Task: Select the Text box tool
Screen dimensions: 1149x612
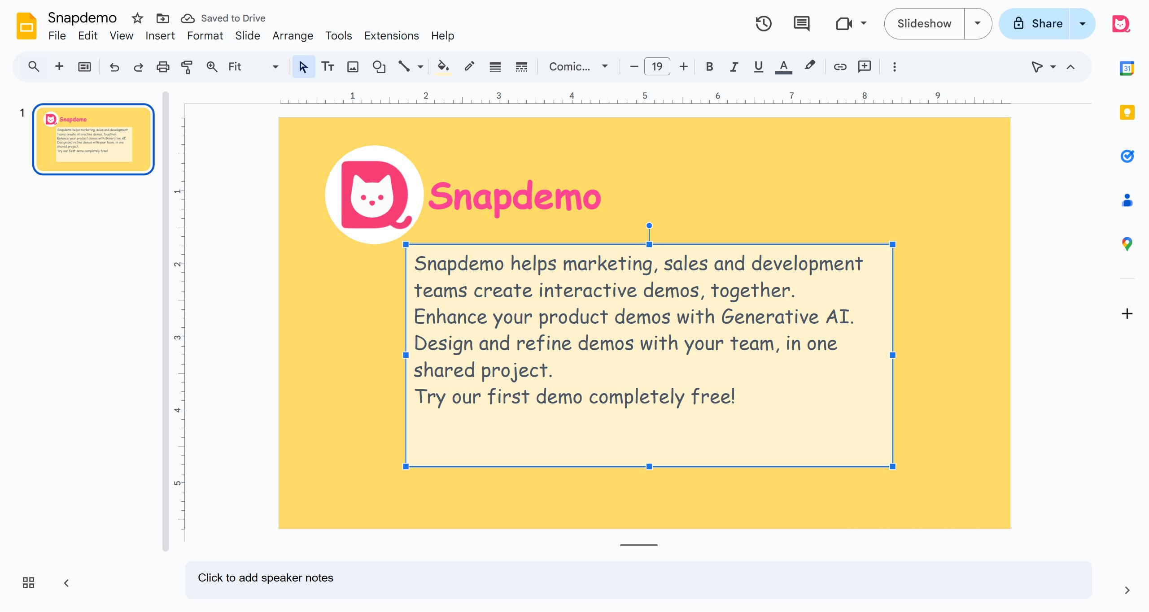Action: tap(328, 67)
